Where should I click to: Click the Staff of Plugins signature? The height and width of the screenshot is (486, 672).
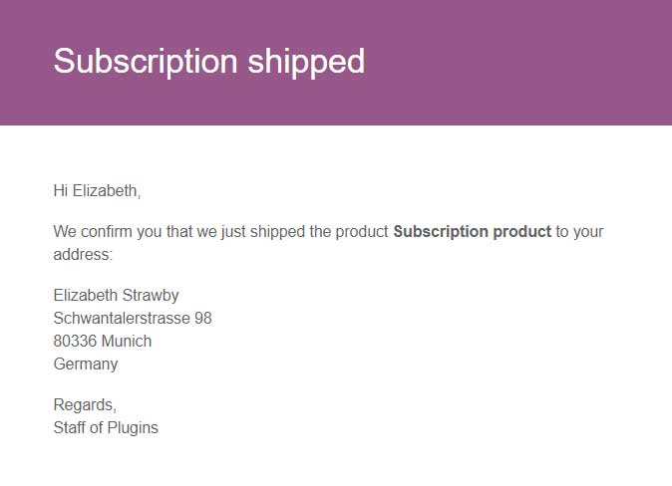click(106, 428)
